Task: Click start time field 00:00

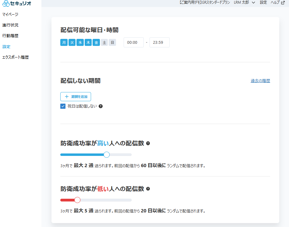Action: tap(134, 43)
